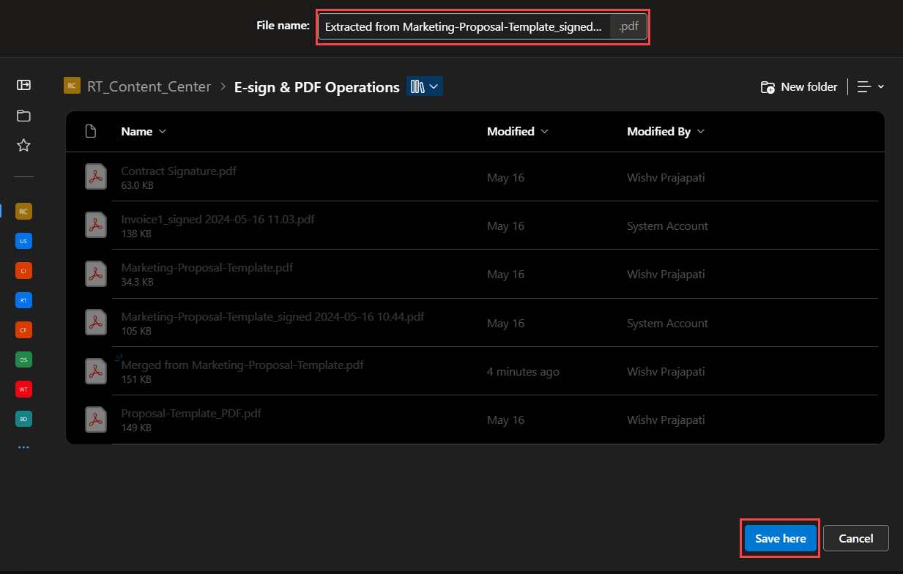Select the RC site tile in sidebar
The width and height of the screenshot is (903, 574).
pyautogui.click(x=23, y=211)
